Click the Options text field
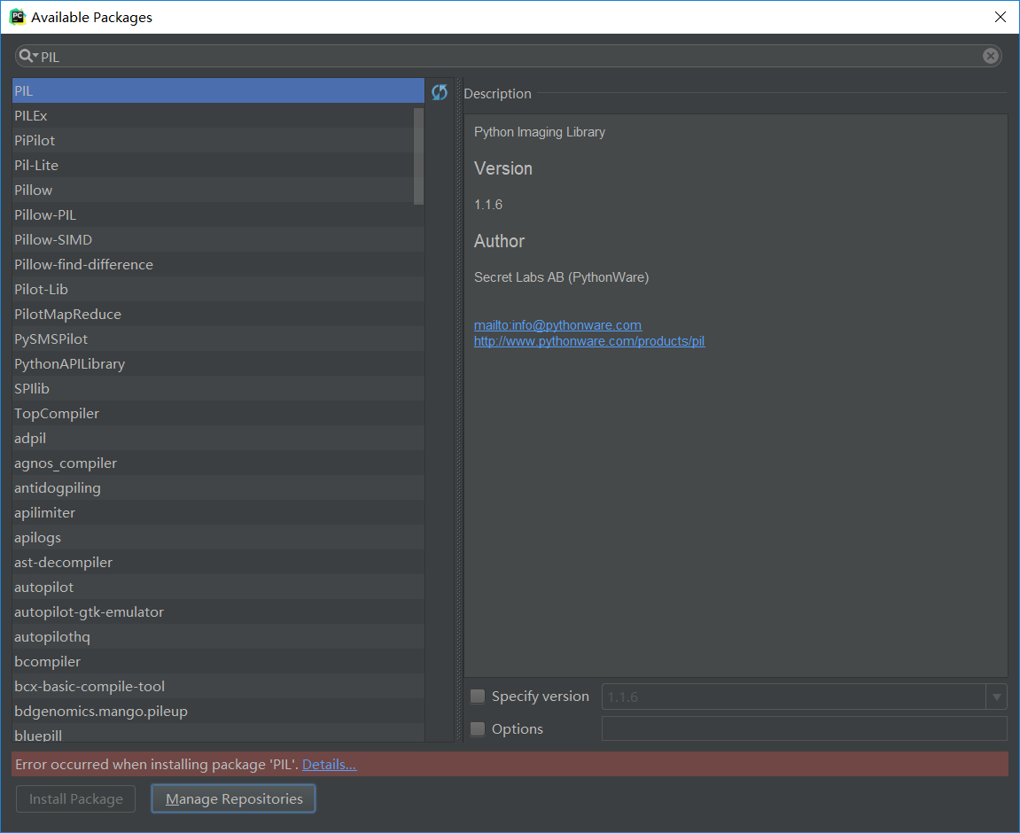 point(804,728)
